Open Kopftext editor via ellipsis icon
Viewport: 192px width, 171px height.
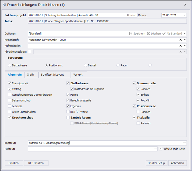pos(184,143)
